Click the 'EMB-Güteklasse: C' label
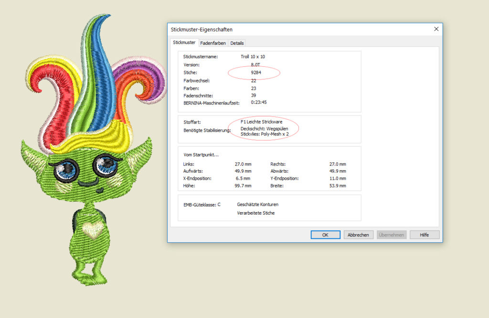The width and height of the screenshot is (489, 318). point(202,205)
